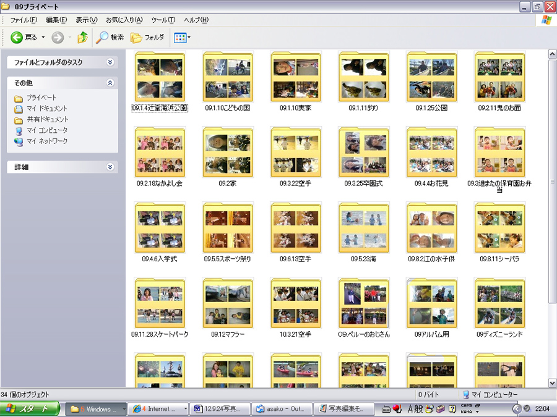
Task: Select the 09ディズニーランド folder icon
Action: (500, 304)
